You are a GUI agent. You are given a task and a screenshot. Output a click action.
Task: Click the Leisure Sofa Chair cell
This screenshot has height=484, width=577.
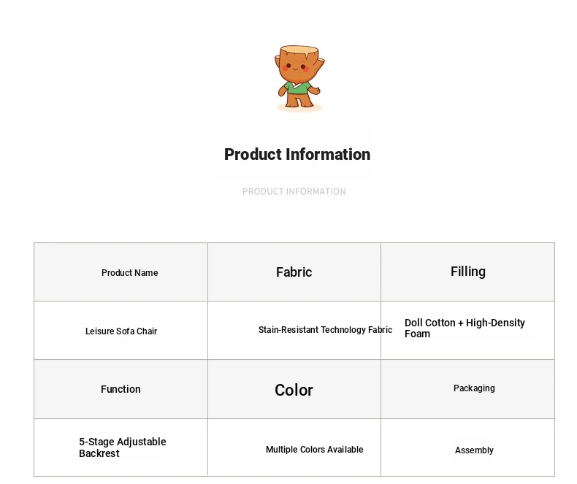pyautogui.click(x=121, y=331)
